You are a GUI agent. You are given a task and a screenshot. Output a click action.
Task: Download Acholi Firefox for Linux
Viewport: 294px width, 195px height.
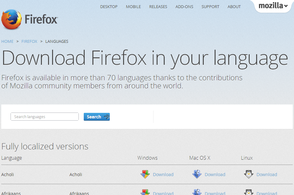[x=267, y=175]
